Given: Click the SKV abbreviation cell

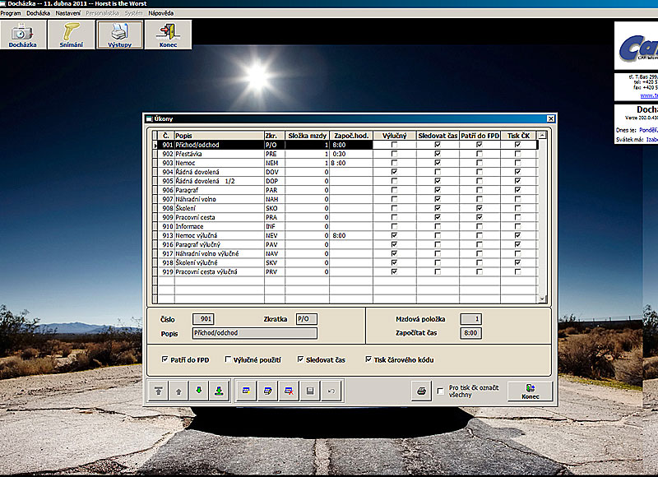Looking at the screenshot, I should 275,262.
